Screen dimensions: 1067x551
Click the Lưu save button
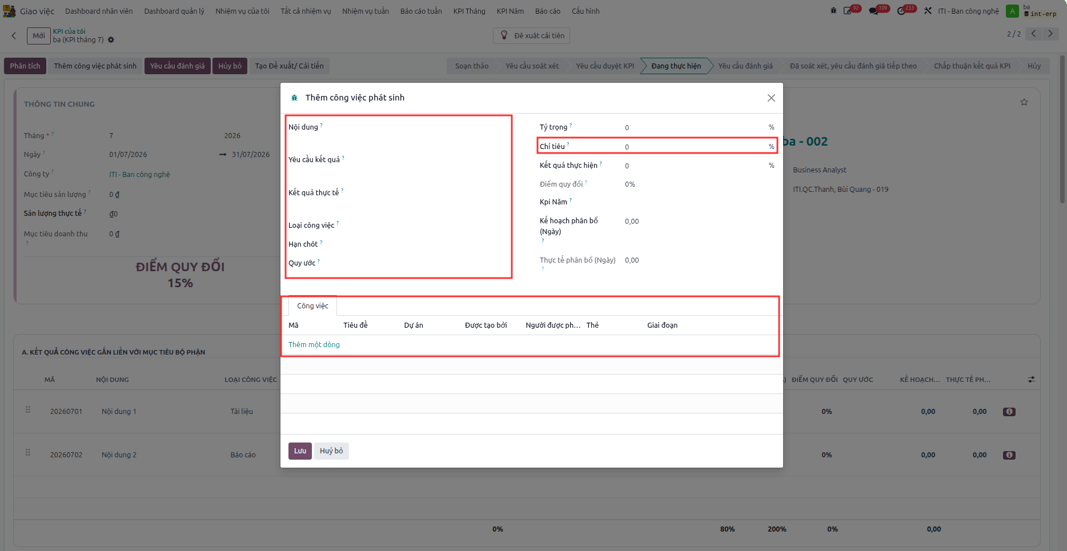pos(300,451)
